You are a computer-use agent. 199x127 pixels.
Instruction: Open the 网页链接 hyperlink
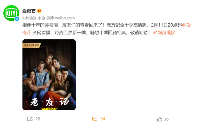[166, 33]
